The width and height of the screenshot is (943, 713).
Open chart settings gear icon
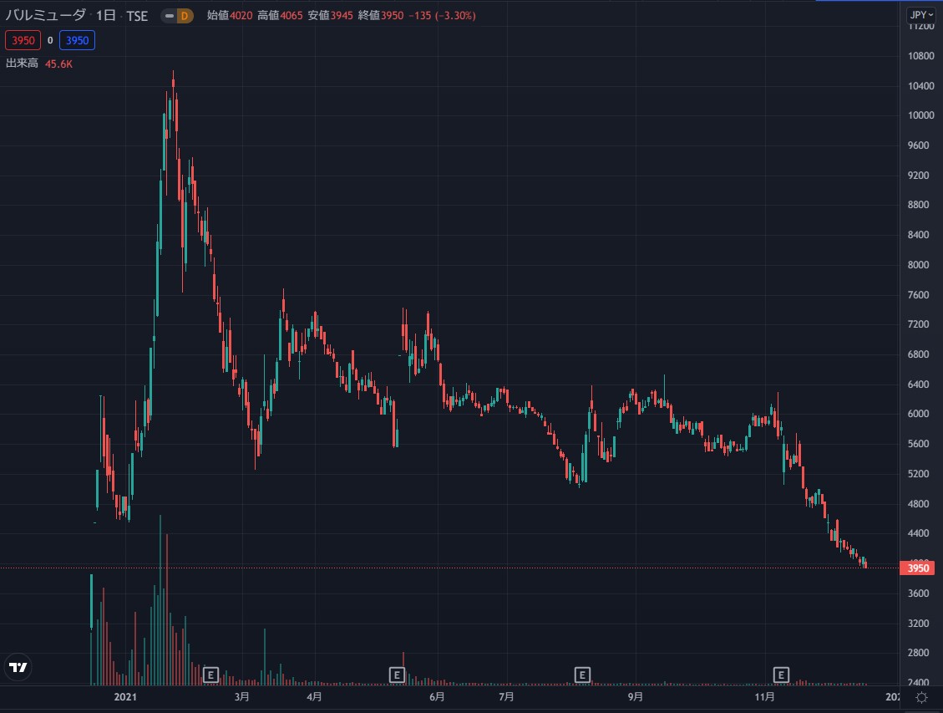pos(921,697)
